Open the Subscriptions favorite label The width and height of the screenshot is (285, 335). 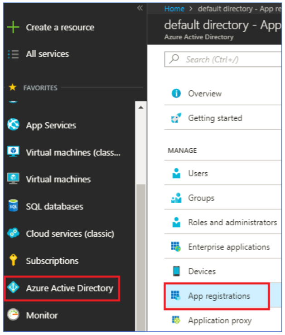[x=52, y=261]
